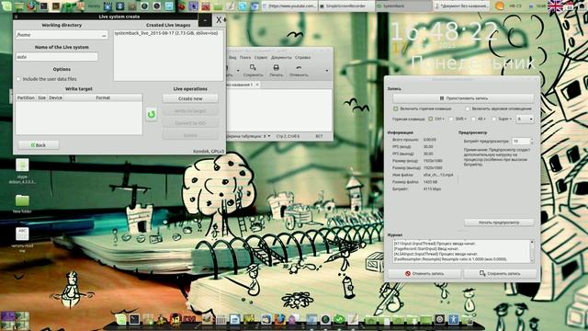Adjust the preview bitrate spinner arrows
This screenshot has width=588, height=331.
pos(531,141)
